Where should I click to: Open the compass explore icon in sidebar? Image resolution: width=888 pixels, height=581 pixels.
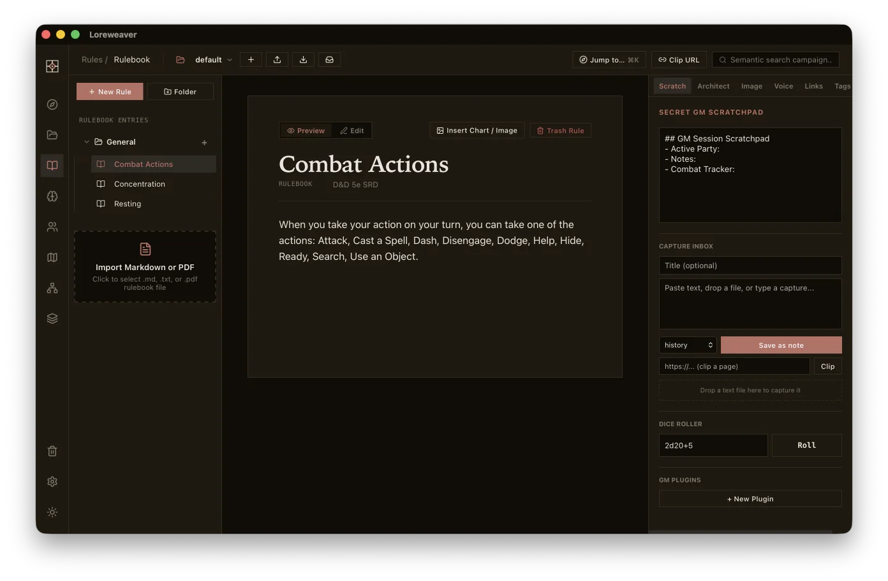(52, 104)
